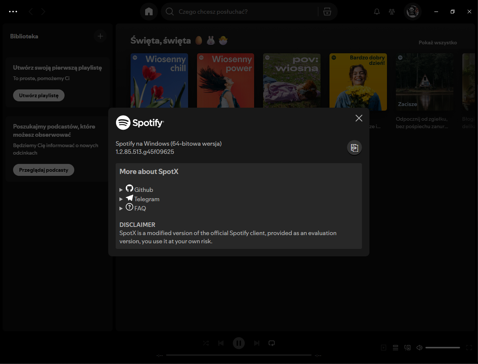The height and width of the screenshot is (364, 478).
Task: Open the friend activity icon
Action: (x=392, y=12)
